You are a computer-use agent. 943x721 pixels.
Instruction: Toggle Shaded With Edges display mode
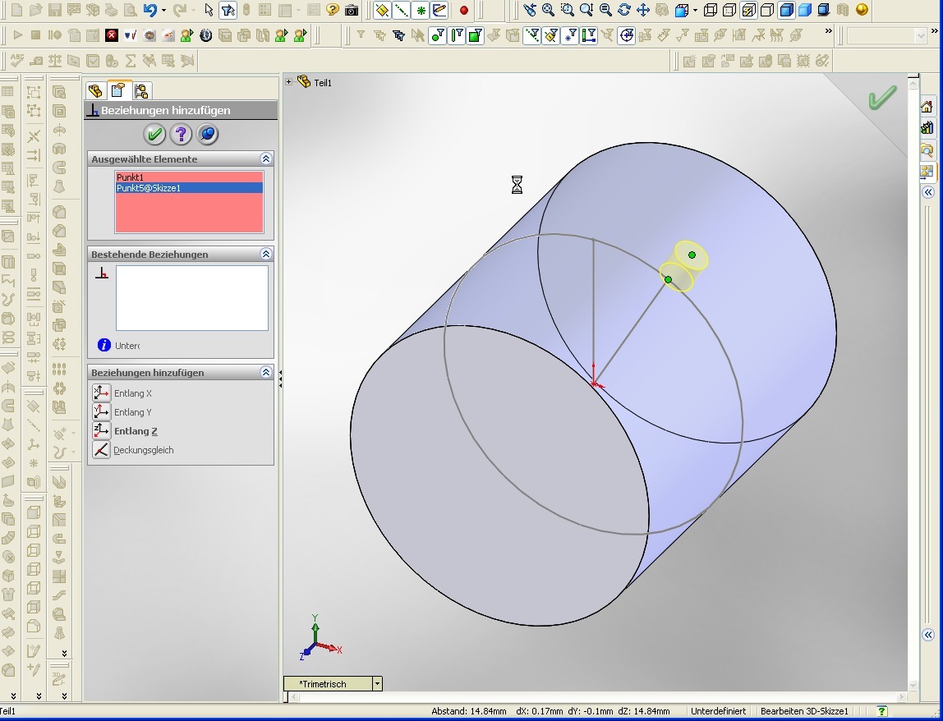point(786,11)
